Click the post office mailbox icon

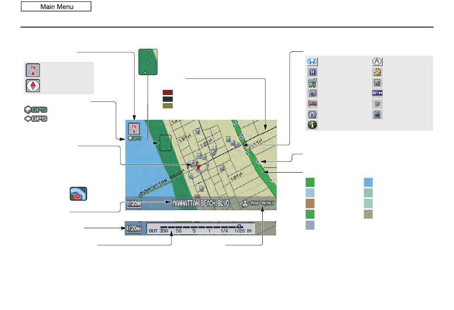click(377, 115)
